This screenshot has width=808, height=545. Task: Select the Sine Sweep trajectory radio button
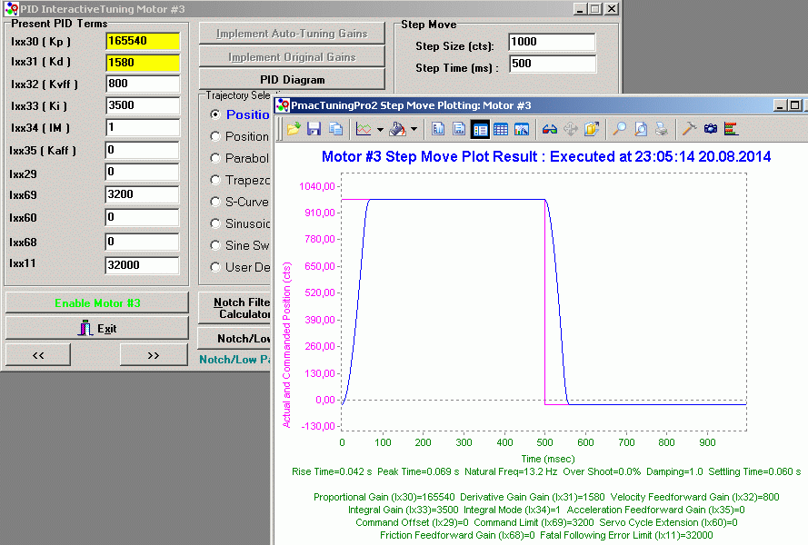(x=215, y=245)
